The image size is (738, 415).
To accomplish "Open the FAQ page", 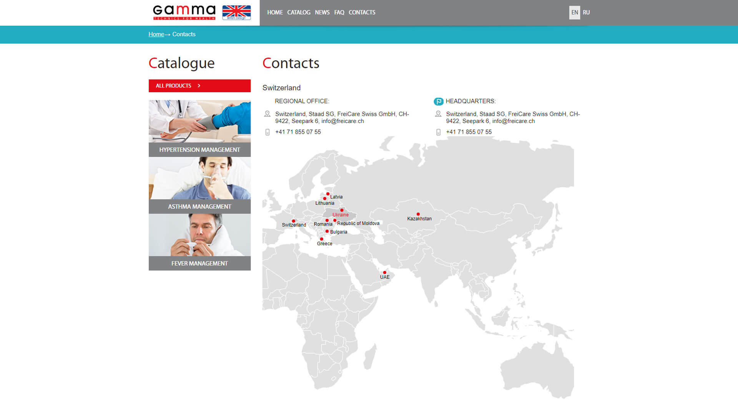I will click(x=339, y=12).
